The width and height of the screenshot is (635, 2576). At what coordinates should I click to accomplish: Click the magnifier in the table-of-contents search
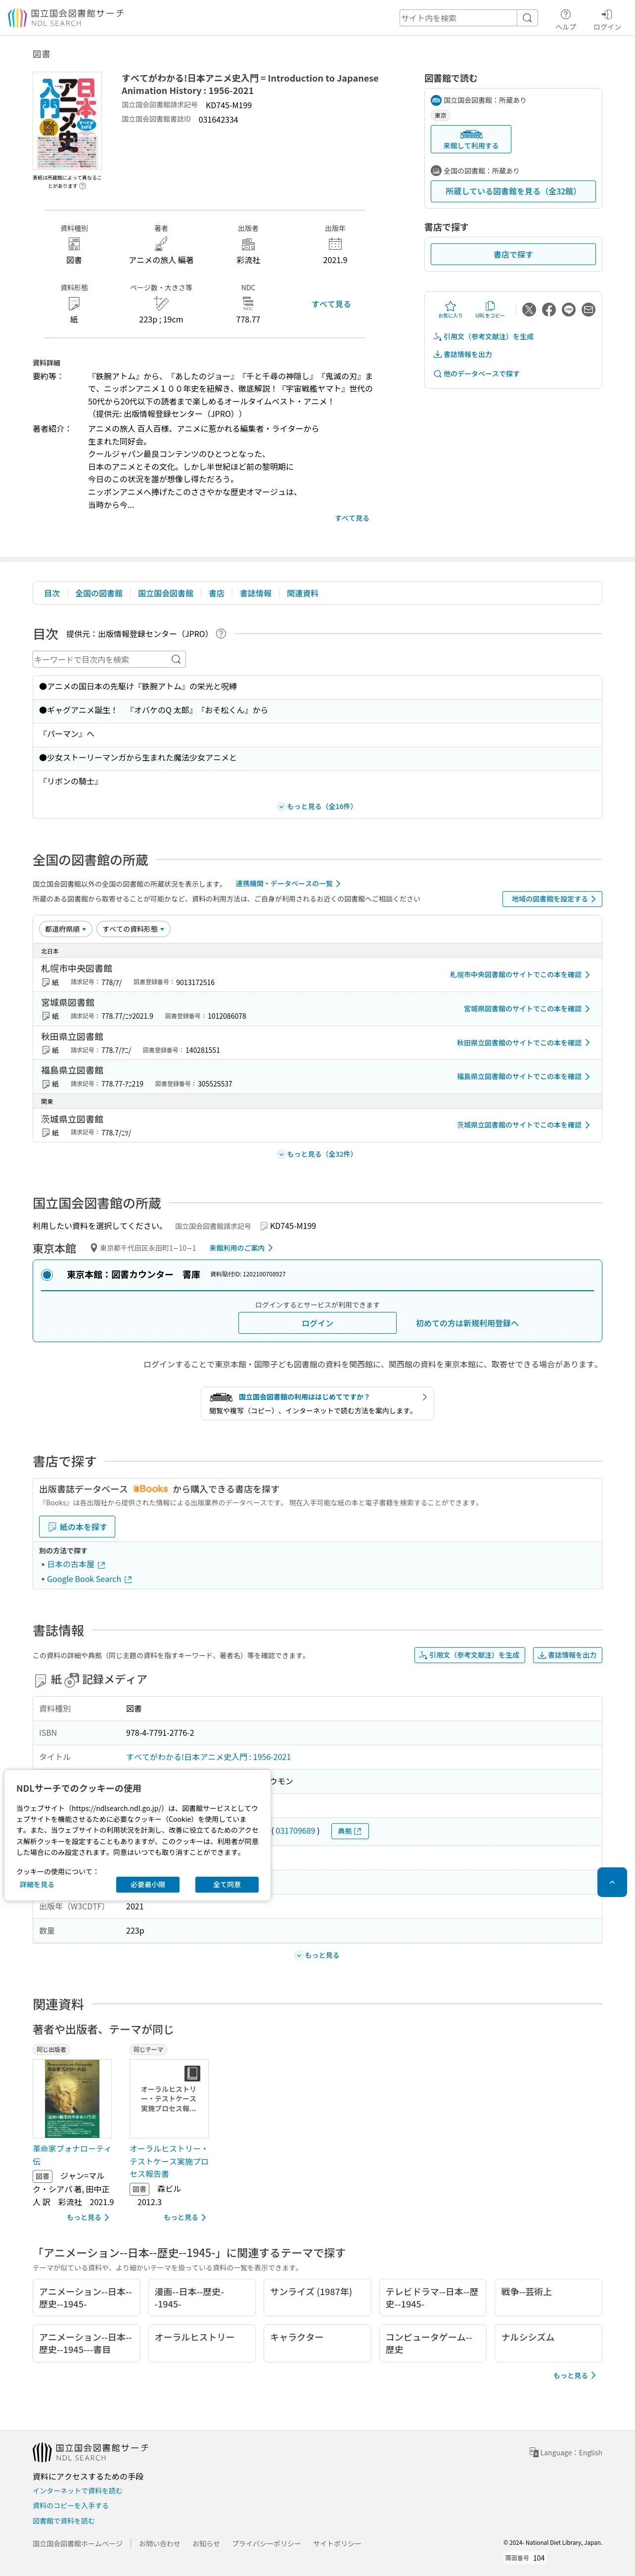point(176,659)
